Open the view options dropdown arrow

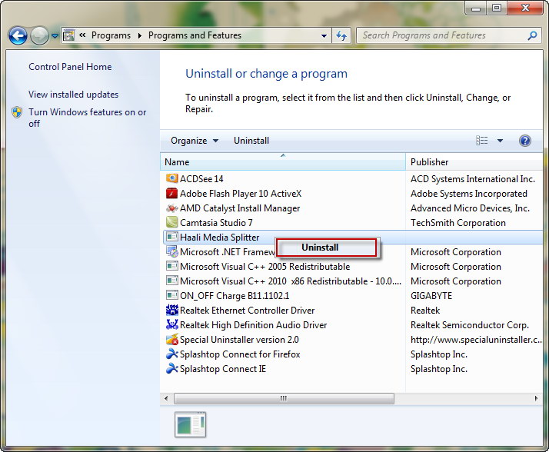500,141
